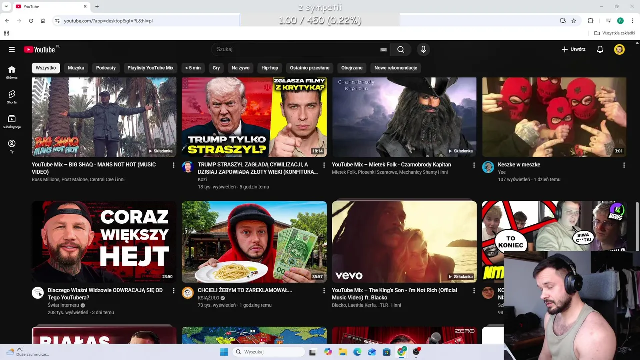Open the account avatar menu
The width and height of the screenshot is (640, 360).
619,49
